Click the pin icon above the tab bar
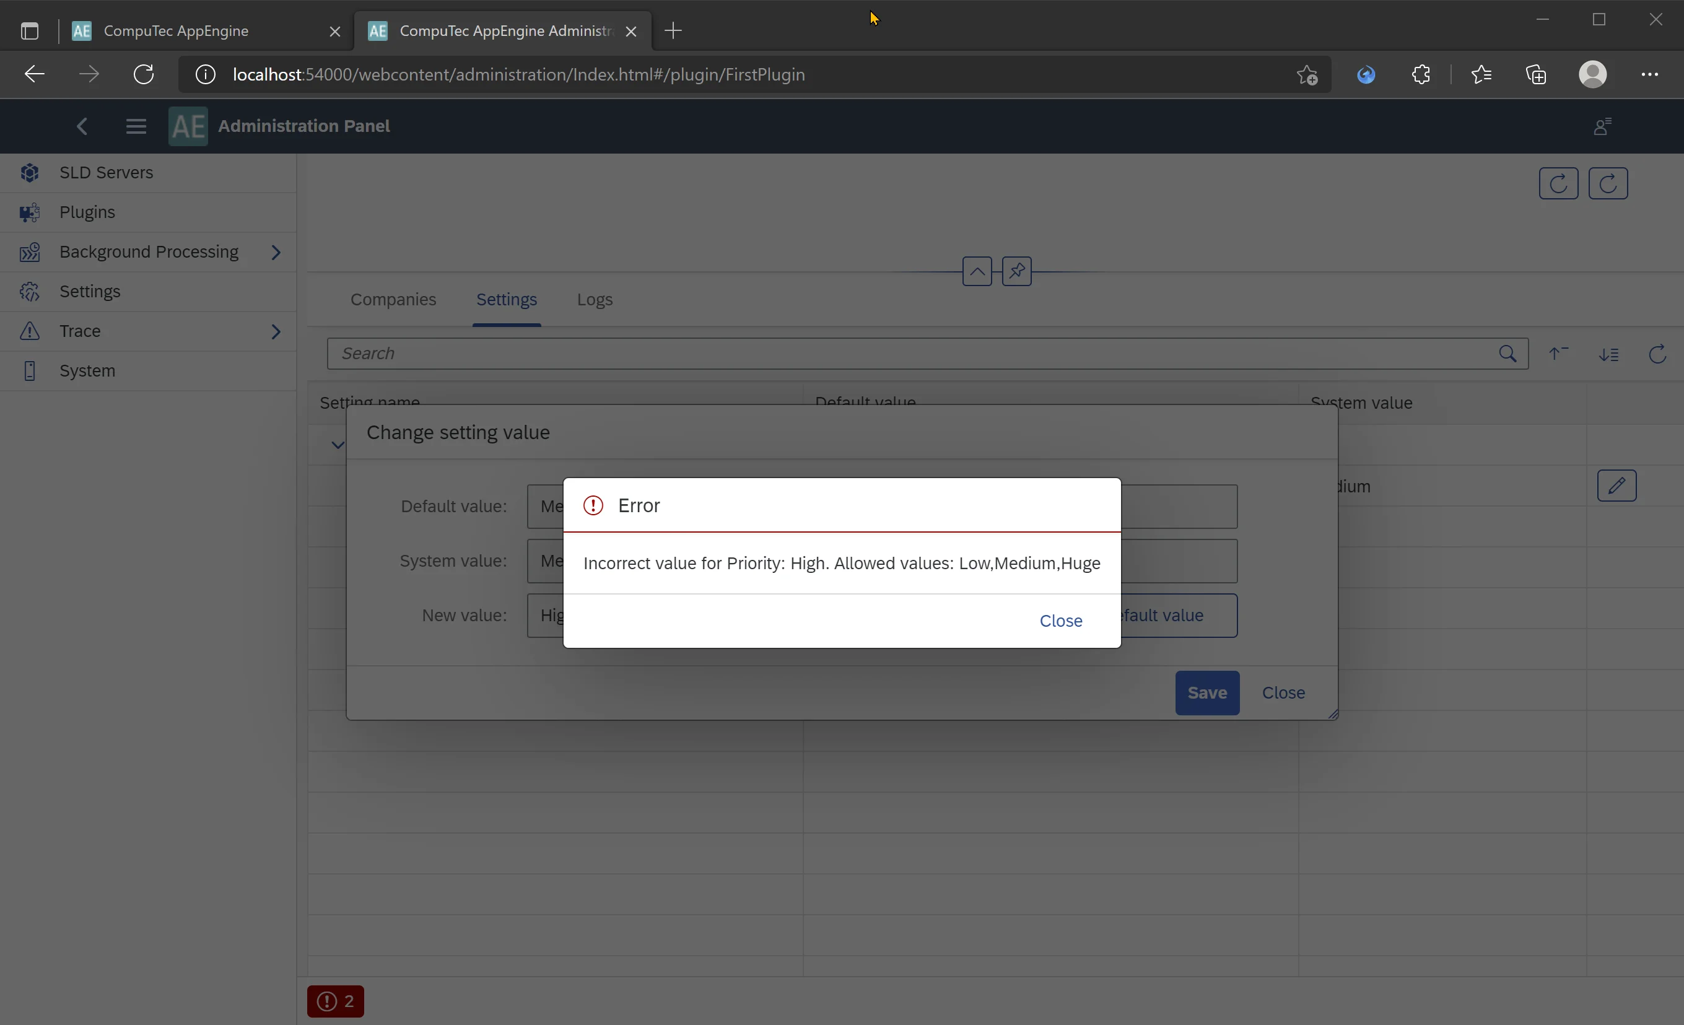1684x1025 pixels. (x=1016, y=271)
